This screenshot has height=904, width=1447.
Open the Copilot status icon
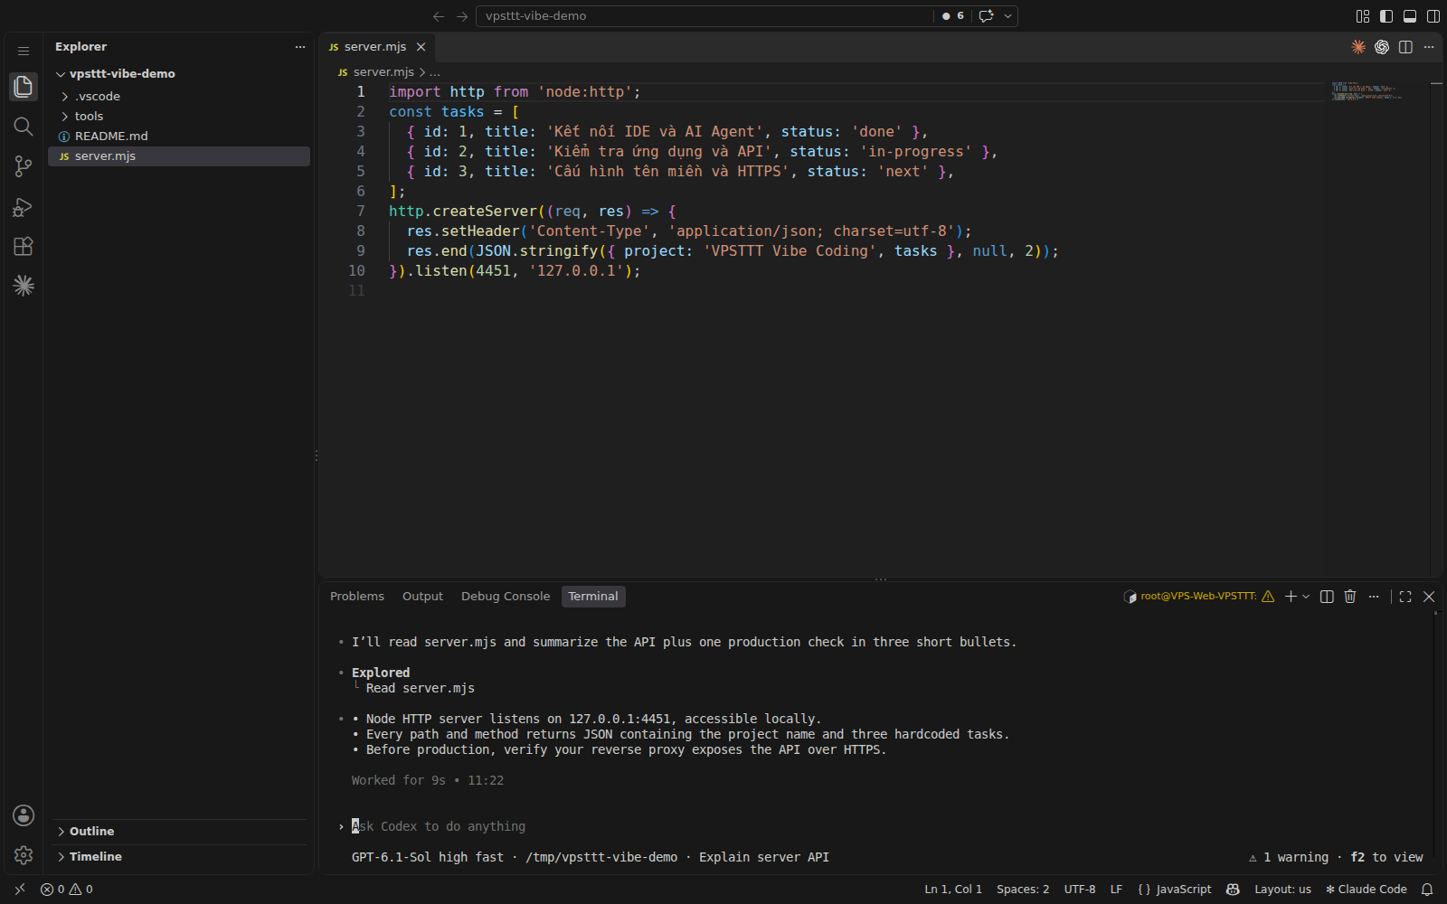pos(1233,890)
